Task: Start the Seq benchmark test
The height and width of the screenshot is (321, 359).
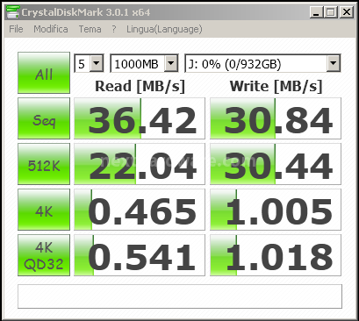Action: click(x=44, y=118)
